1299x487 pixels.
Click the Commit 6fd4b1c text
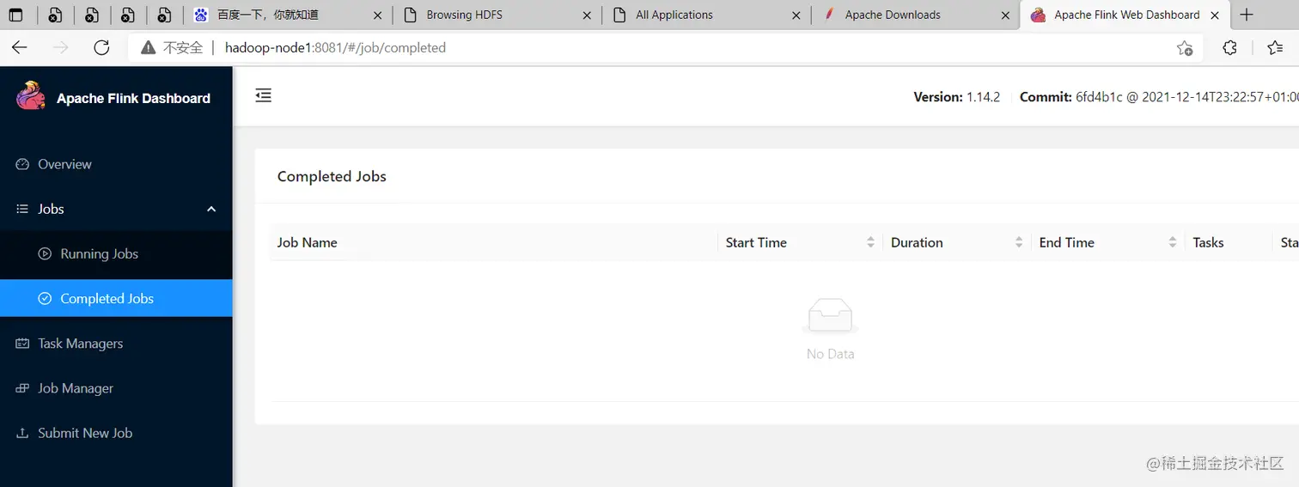pyautogui.click(x=1159, y=97)
